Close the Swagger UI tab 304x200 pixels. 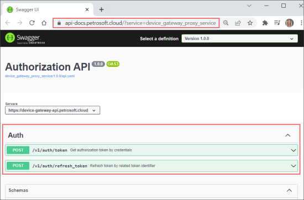pyautogui.click(x=87, y=9)
